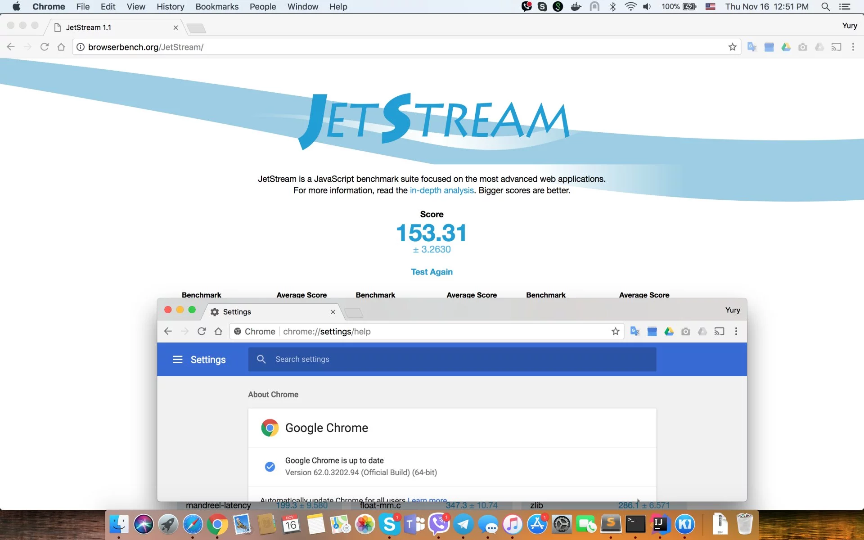This screenshot has width=864, height=540.
Task: Click Google Drive extension in JetStream window
Action: tap(786, 47)
